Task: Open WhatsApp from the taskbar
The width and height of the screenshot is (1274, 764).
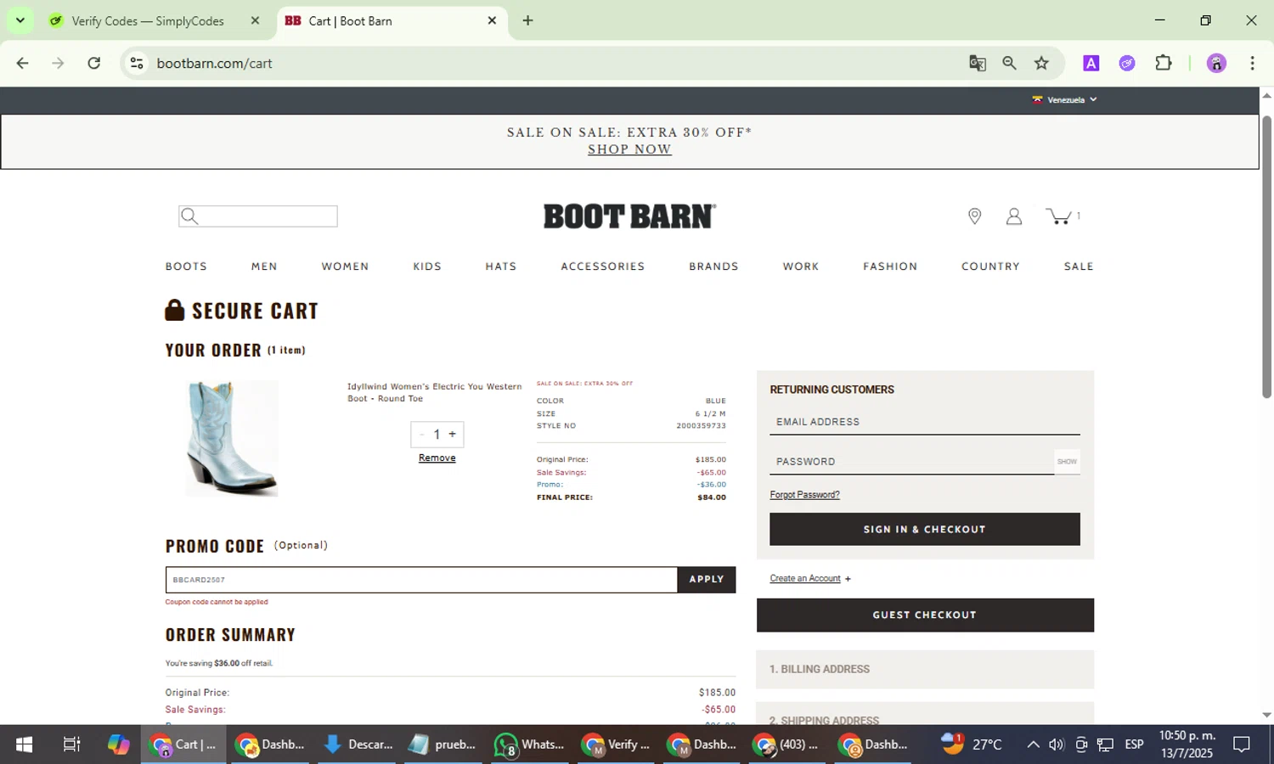Action: tap(528, 744)
